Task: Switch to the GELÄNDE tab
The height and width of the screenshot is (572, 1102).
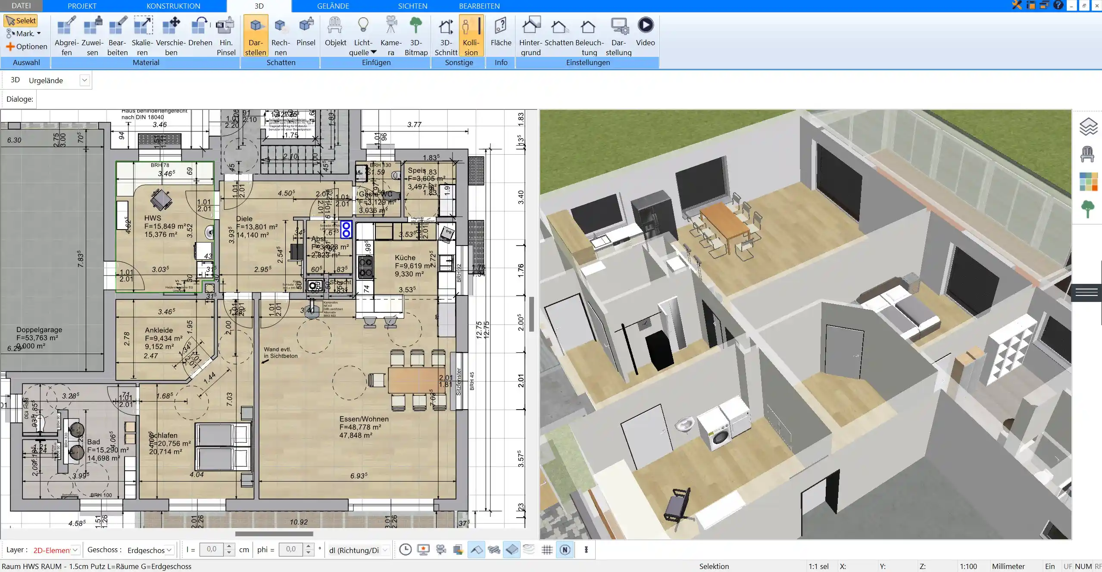Action: point(333,6)
